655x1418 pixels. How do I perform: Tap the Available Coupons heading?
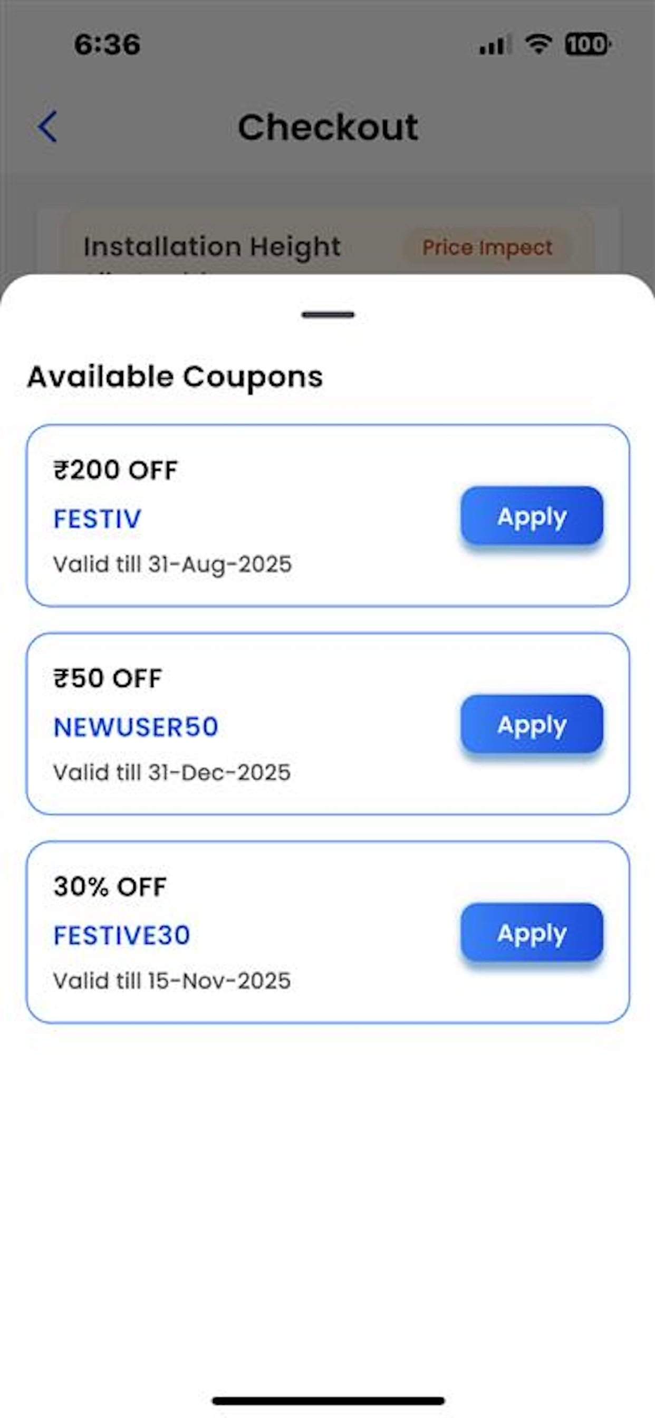tap(175, 377)
